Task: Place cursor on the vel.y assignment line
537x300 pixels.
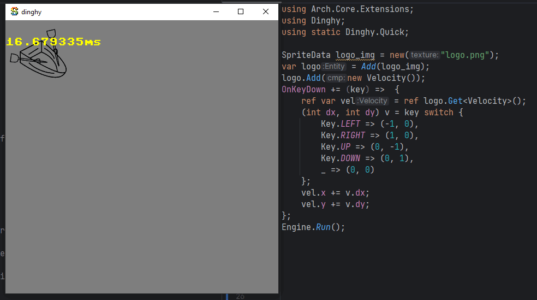Action: tap(335, 204)
